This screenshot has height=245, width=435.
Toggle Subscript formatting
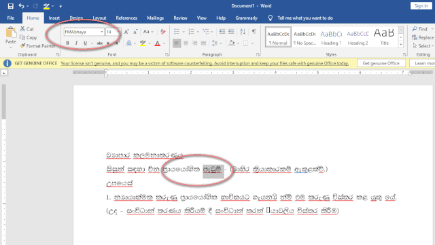[109, 43]
